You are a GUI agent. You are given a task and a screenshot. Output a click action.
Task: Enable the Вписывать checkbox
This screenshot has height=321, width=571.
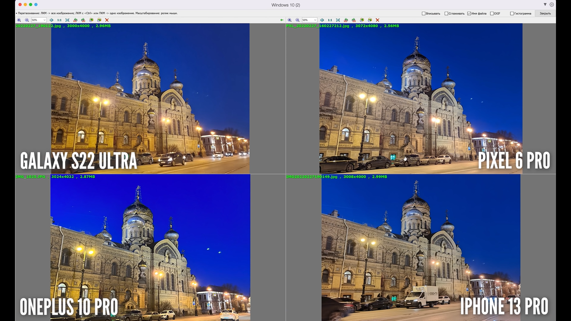[x=424, y=14]
